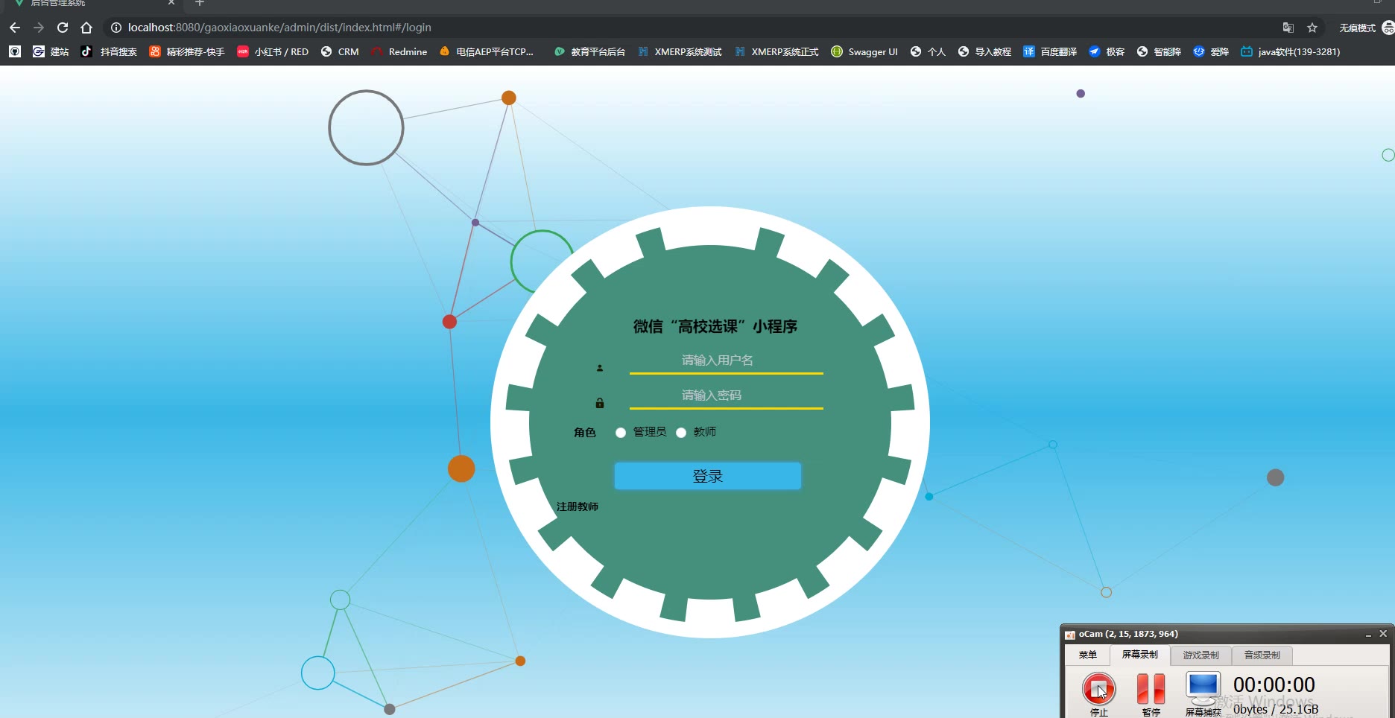Close the 后台管理系统 browser tab

[x=171, y=3]
